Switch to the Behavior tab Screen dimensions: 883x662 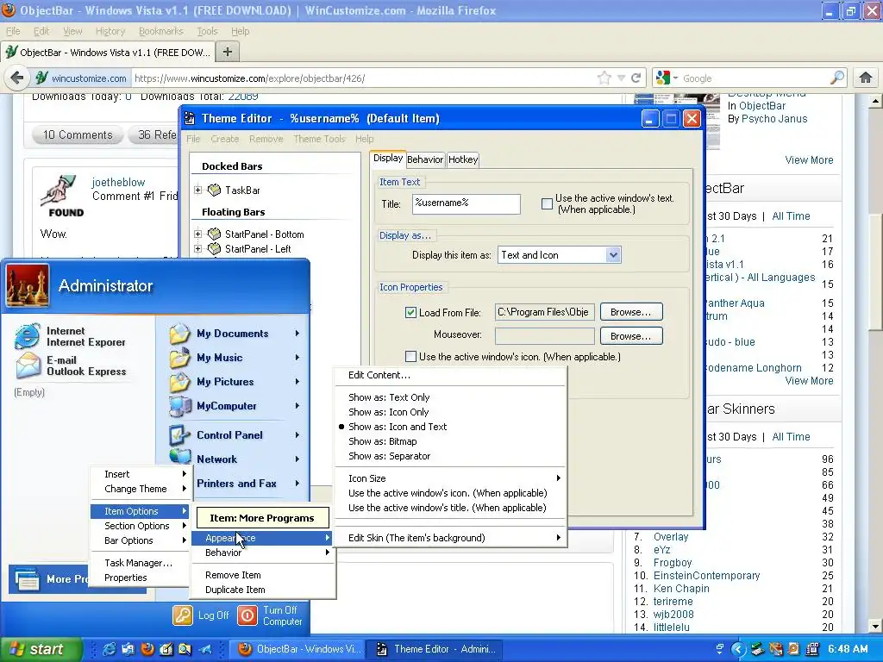[x=425, y=159]
